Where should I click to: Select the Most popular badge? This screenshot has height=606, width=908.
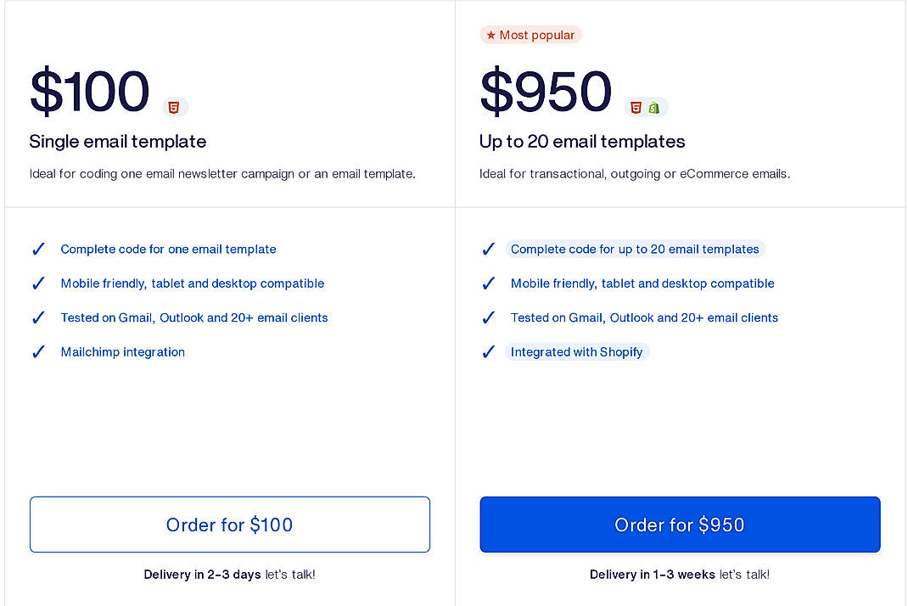point(530,35)
